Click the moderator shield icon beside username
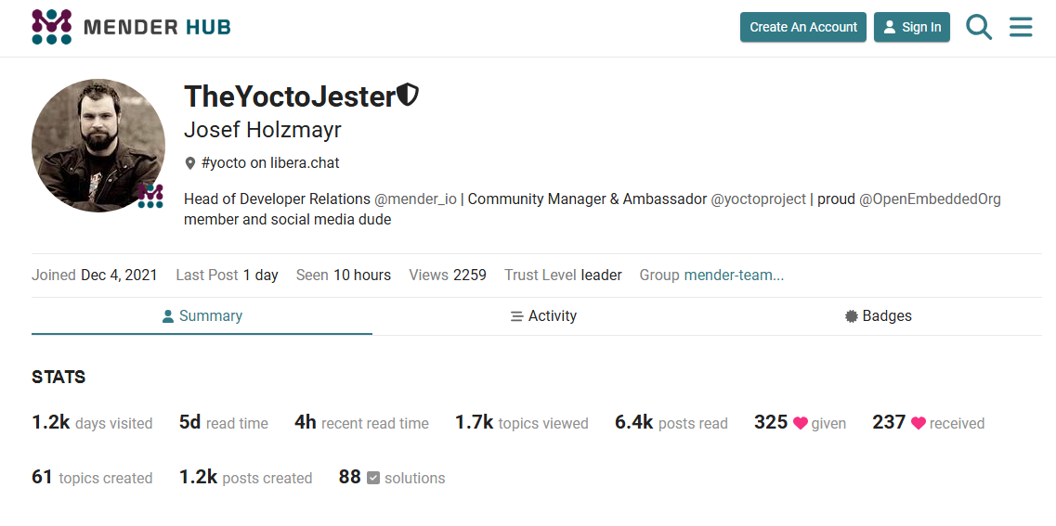 point(408,95)
